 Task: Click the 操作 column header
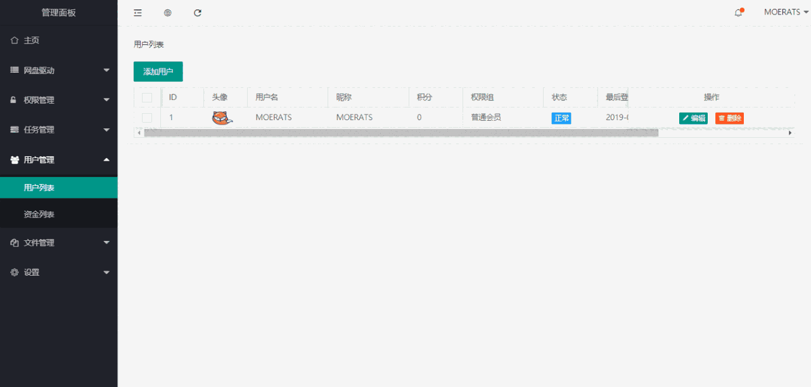pos(712,97)
